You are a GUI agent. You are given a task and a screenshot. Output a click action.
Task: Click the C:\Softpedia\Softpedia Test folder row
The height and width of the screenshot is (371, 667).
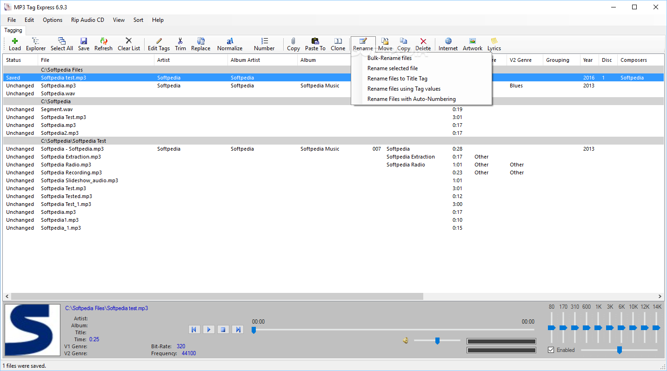coord(333,141)
